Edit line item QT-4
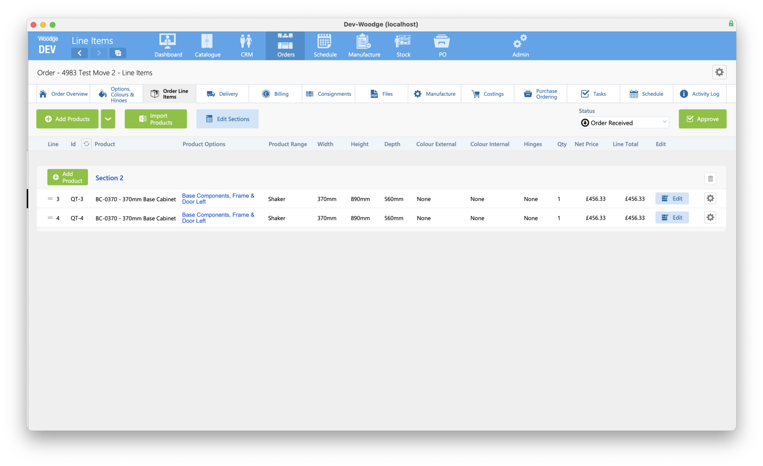 [x=672, y=217]
